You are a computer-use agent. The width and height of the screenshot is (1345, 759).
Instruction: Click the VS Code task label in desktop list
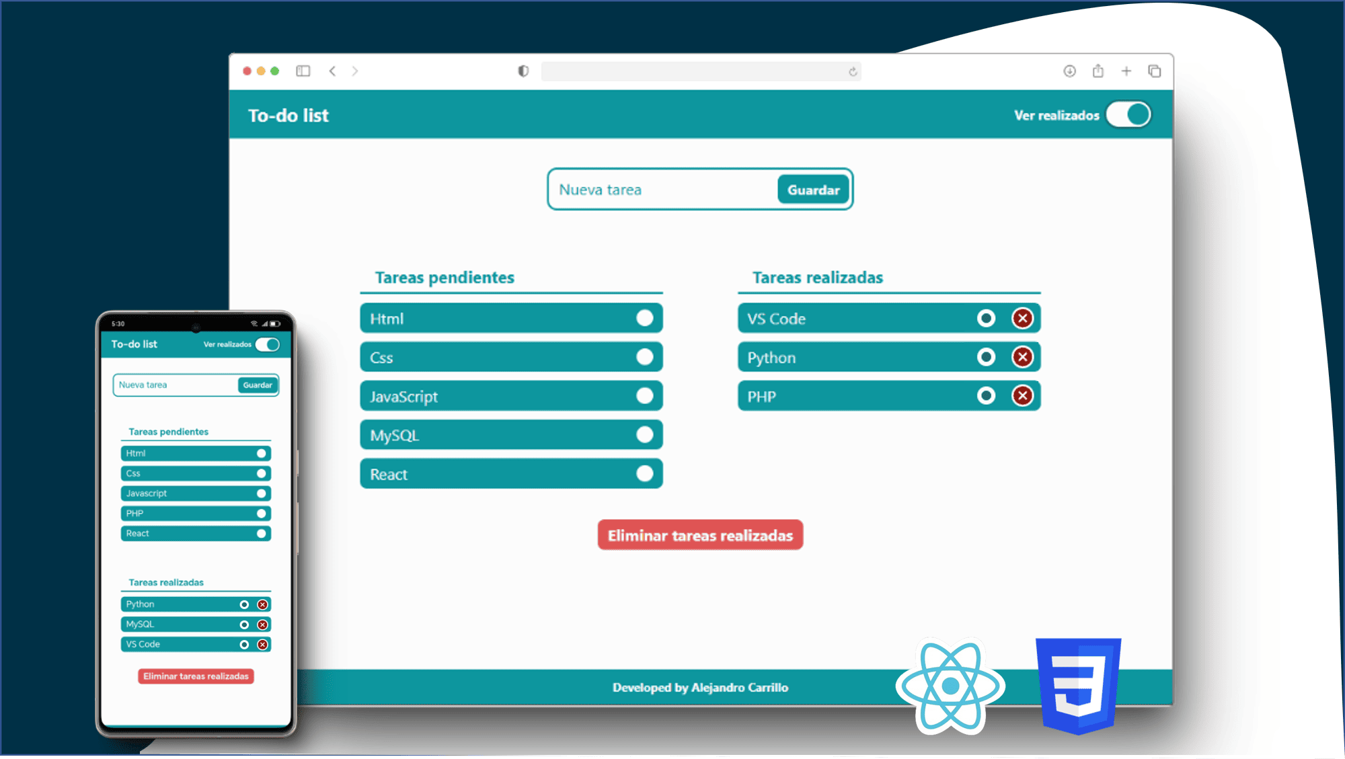point(776,319)
